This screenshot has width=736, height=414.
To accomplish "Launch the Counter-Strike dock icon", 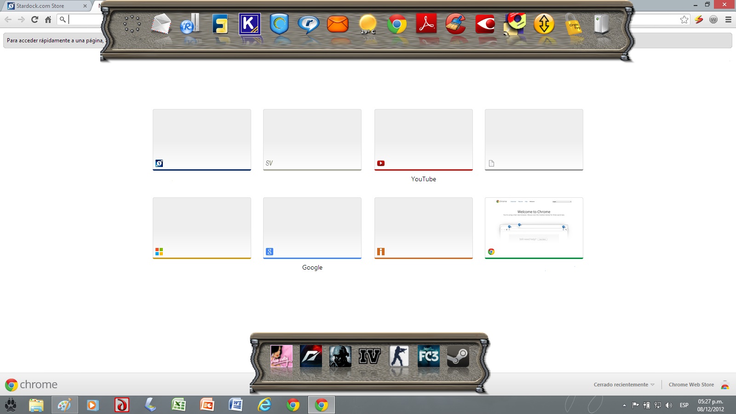I will [399, 356].
